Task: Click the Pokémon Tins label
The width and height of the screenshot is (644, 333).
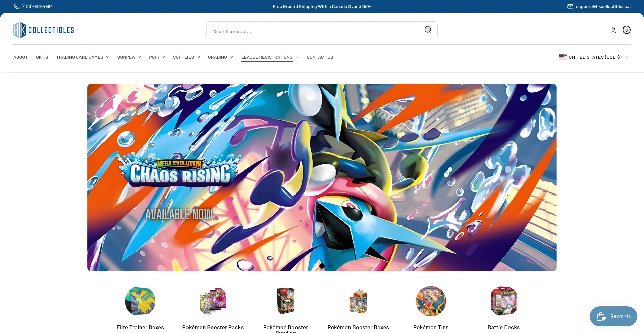Action: pos(431,327)
